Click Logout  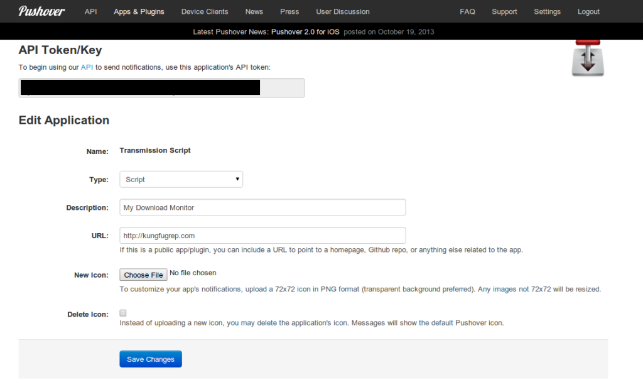(x=588, y=11)
